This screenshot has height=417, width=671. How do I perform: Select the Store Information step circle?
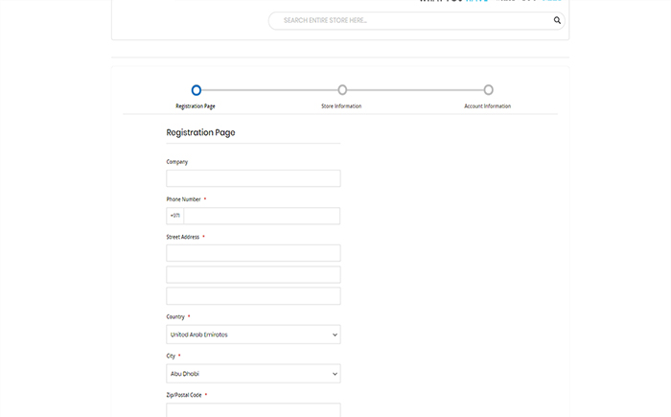click(x=342, y=90)
